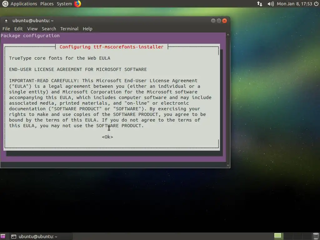Screen dimensions: 320x240
Task: Minimize the terminal window
Action: [x=213, y=21]
